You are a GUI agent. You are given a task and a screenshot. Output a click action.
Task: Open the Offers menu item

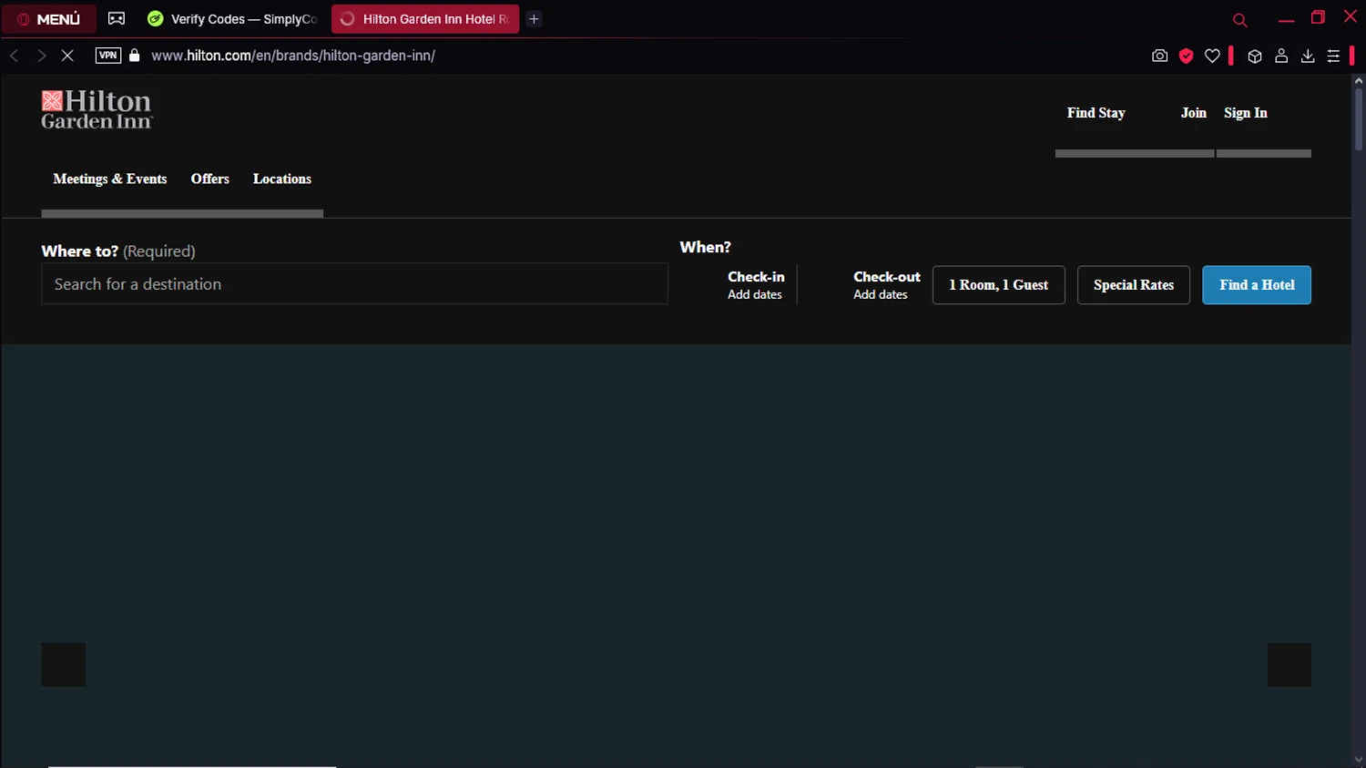tap(209, 179)
